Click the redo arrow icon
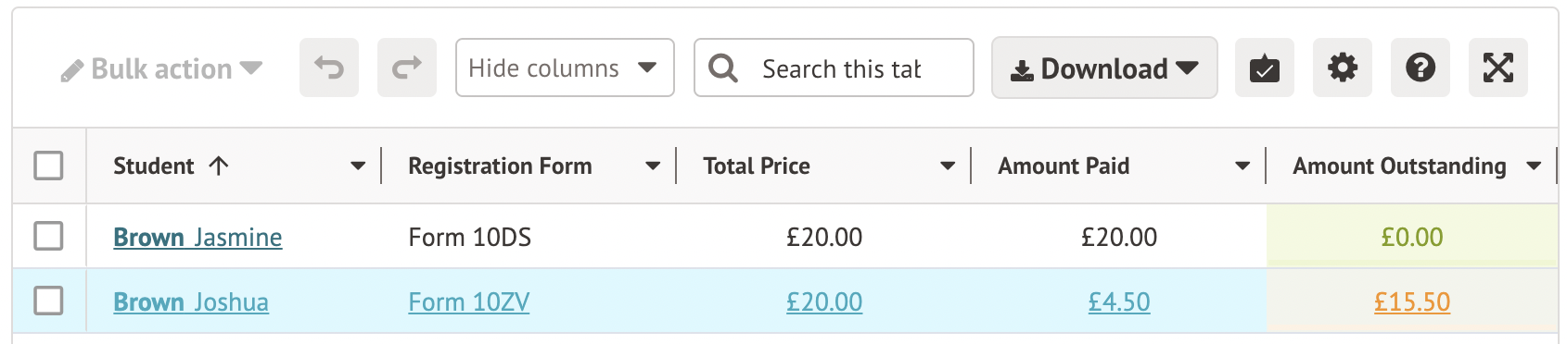The height and width of the screenshot is (344, 1567). tap(407, 68)
